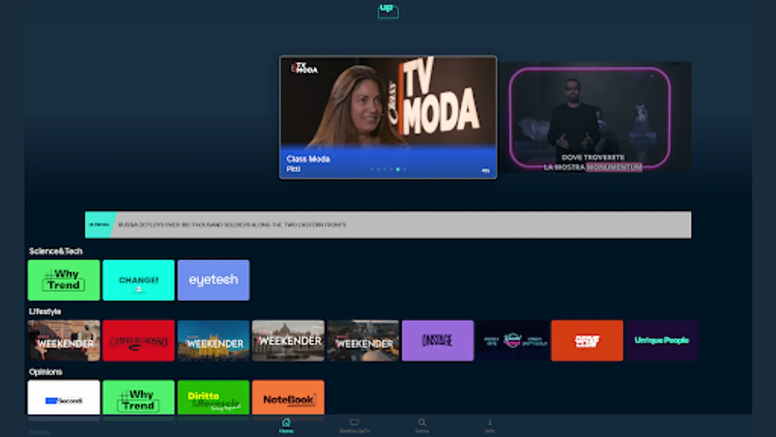Open the Unique People tile
This screenshot has height=437, width=776.
click(662, 340)
